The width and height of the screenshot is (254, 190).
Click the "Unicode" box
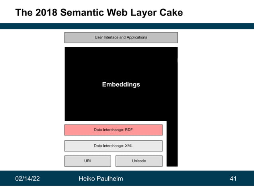(139, 161)
